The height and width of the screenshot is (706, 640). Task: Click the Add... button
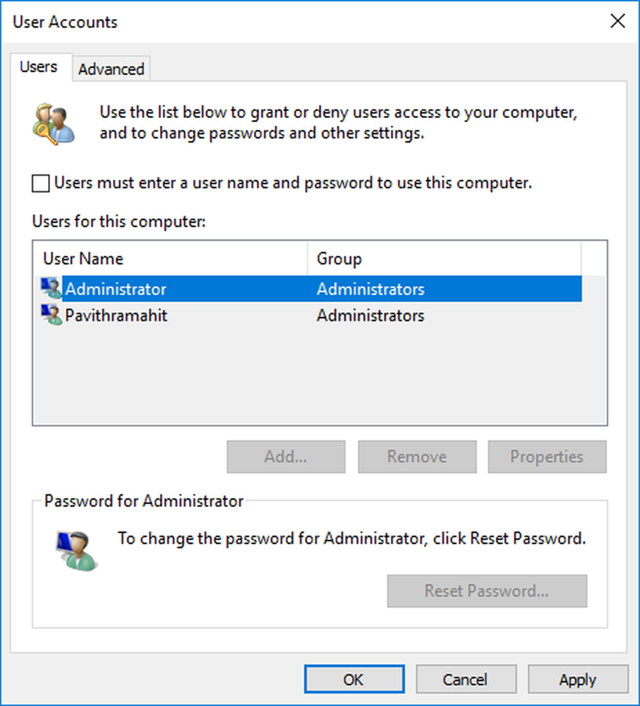[x=286, y=457]
